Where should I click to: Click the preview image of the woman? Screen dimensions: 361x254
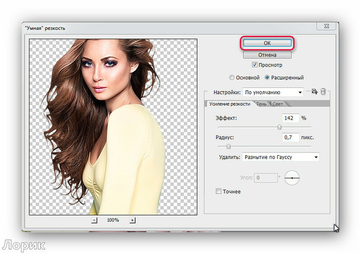point(113,127)
